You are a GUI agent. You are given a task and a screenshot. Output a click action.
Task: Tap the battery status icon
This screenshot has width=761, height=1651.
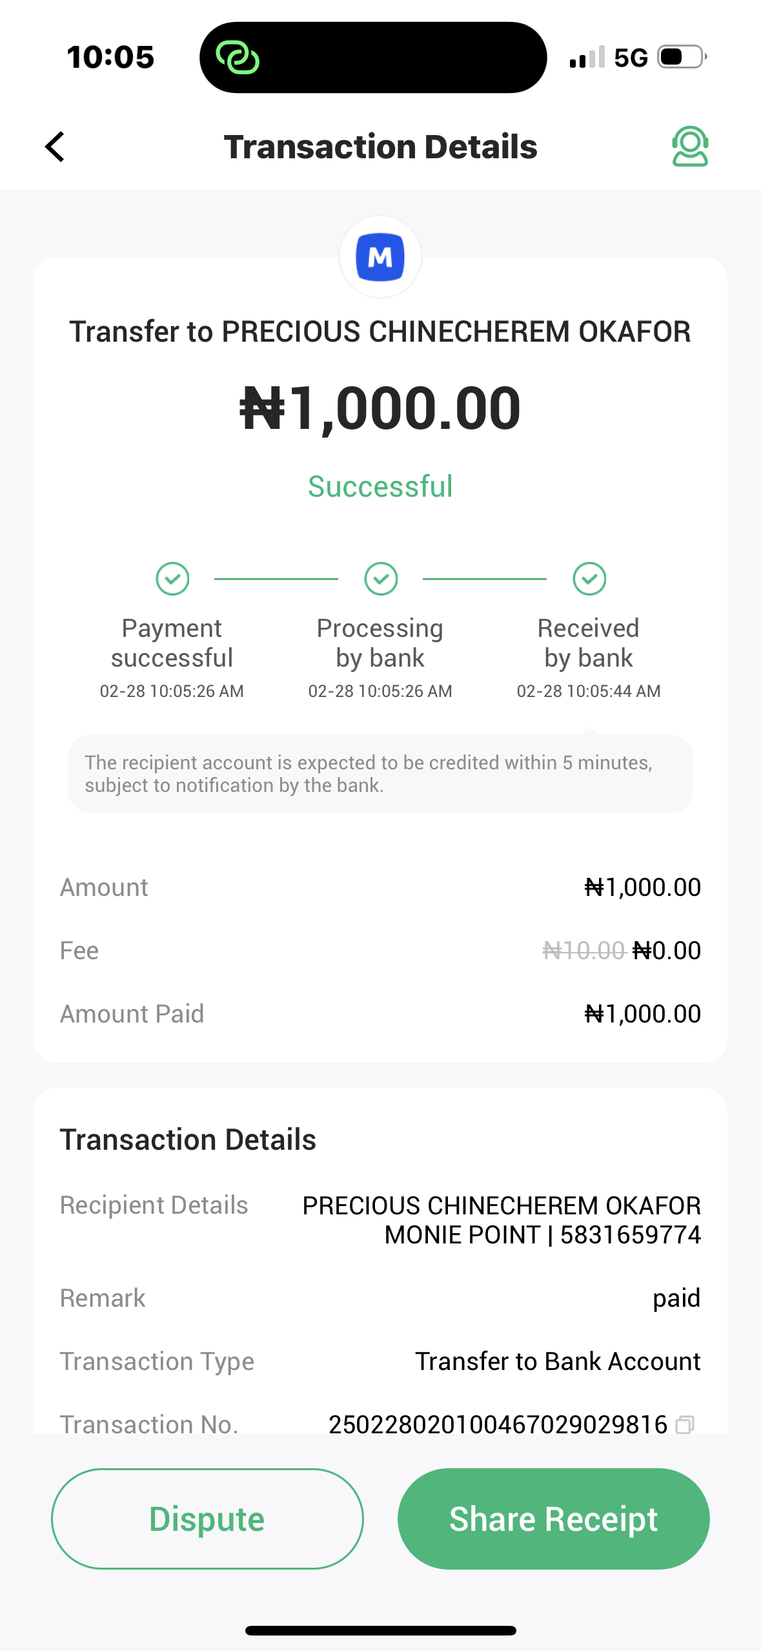[681, 57]
